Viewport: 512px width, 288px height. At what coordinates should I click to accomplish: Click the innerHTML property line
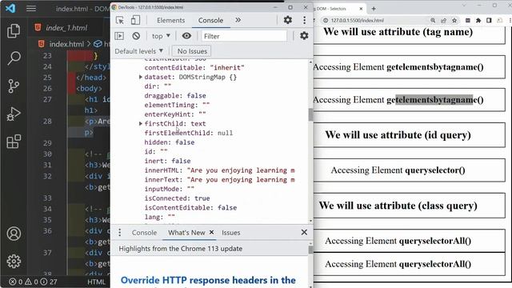pos(219,170)
